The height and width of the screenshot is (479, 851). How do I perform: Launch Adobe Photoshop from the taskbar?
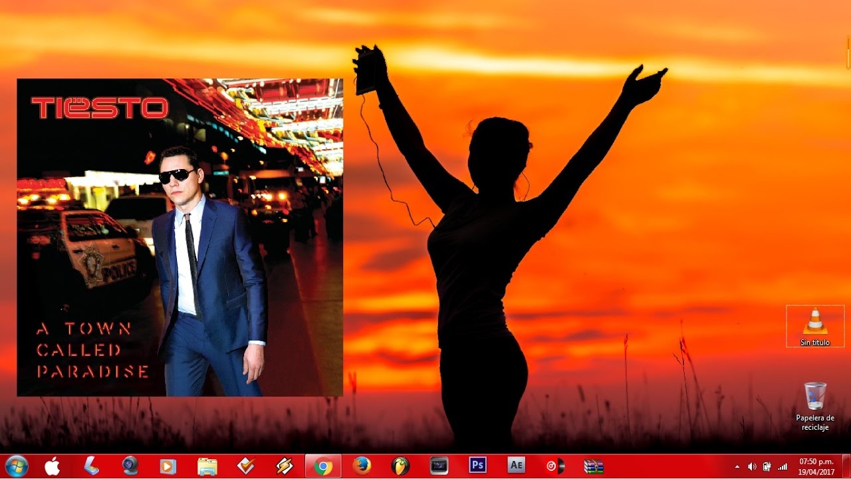coord(477,465)
